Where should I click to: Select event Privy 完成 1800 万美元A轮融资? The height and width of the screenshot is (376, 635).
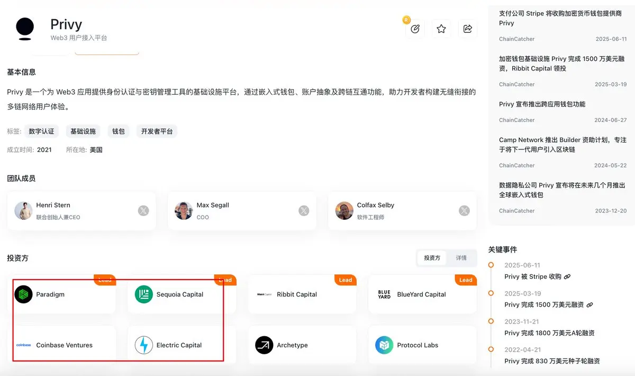pos(549,333)
